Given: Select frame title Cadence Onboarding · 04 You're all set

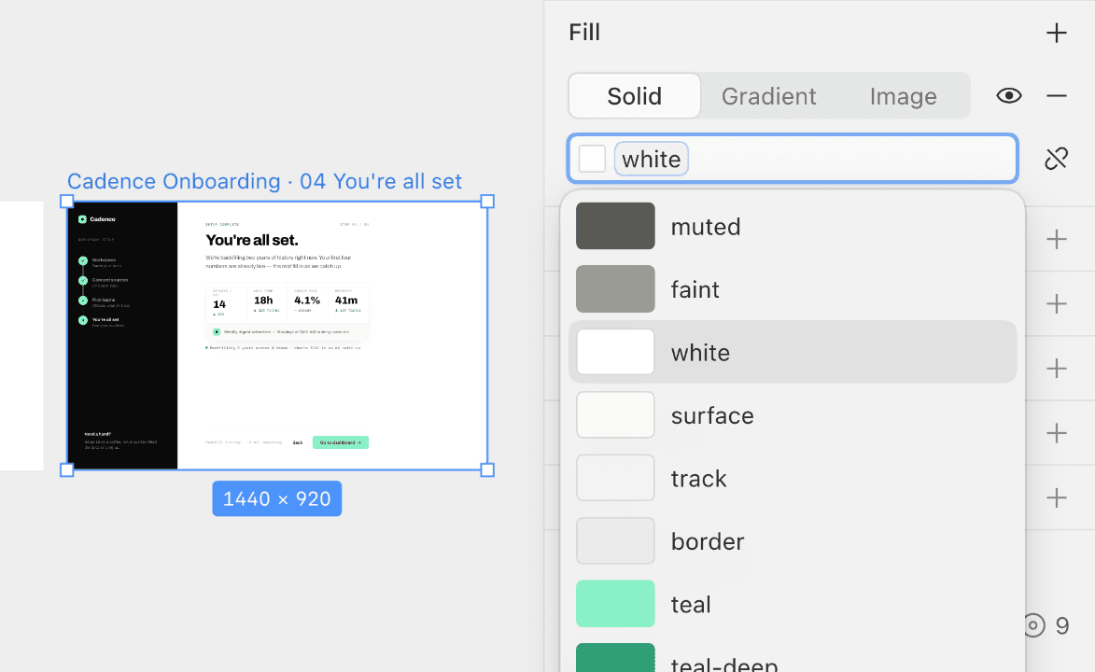Looking at the screenshot, I should (x=264, y=182).
